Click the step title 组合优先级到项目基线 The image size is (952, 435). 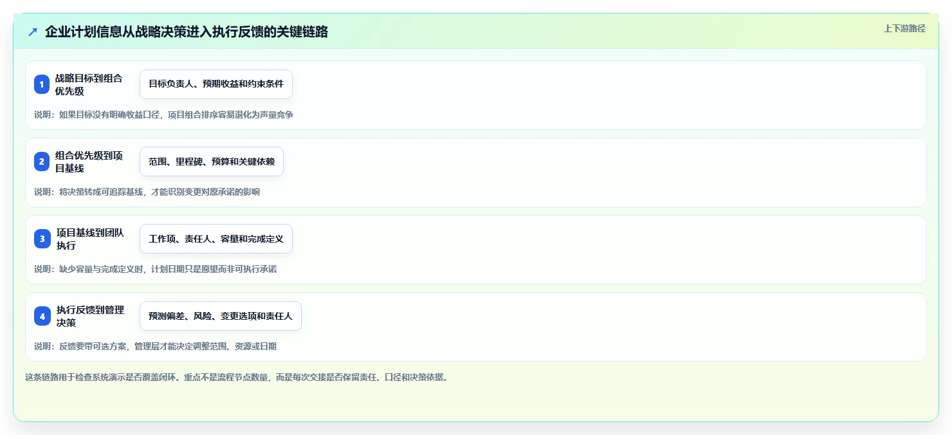89,162
